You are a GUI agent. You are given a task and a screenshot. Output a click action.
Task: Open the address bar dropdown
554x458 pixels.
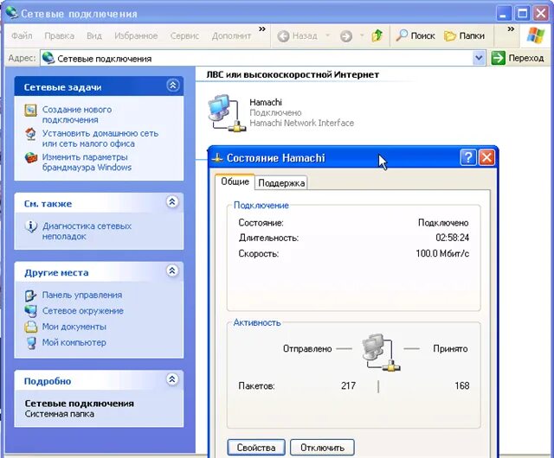(479, 58)
